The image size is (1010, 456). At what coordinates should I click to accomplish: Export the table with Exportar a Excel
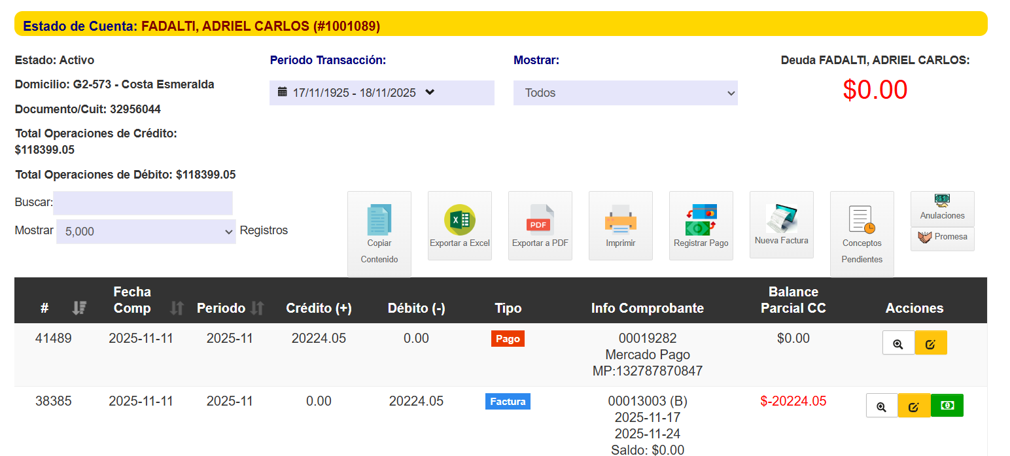click(460, 226)
